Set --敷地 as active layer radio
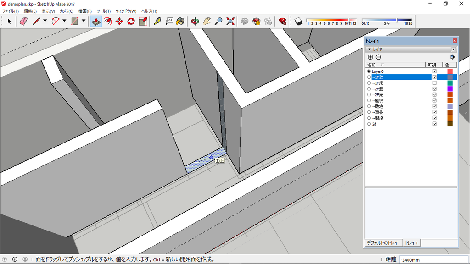This screenshot has height=264, width=470. coord(369,106)
